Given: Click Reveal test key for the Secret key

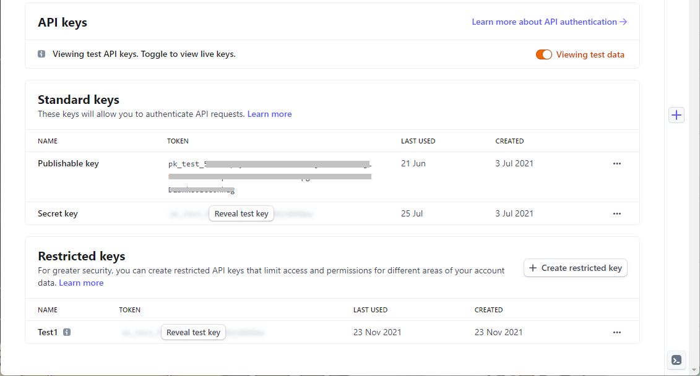Looking at the screenshot, I should 241,213.
